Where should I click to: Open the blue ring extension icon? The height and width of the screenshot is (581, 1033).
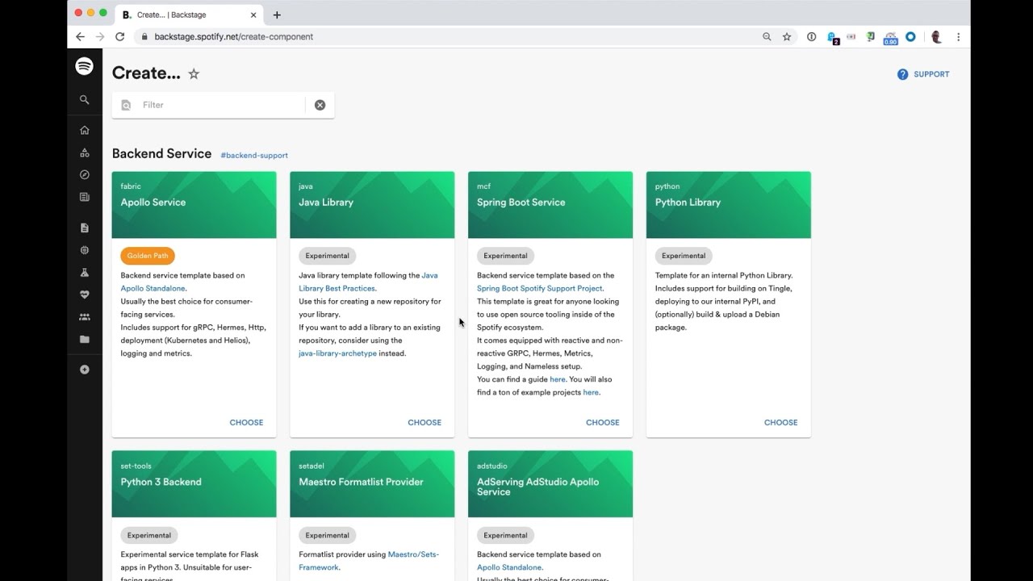(x=910, y=36)
